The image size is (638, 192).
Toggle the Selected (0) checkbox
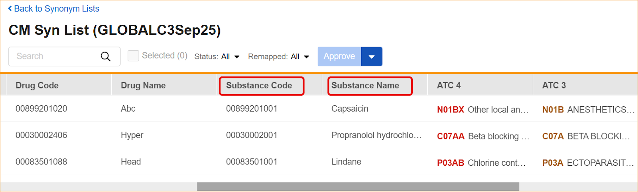[133, 56]
